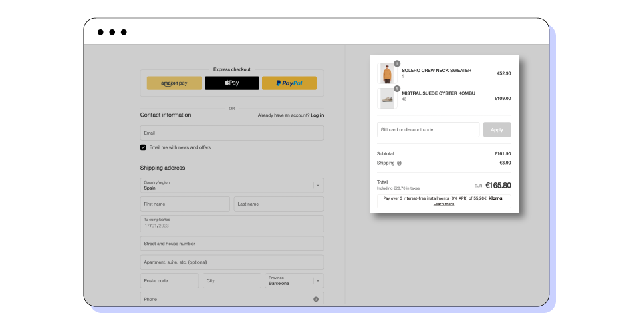Choose PayPal express checkout
The width and height of the screenshot is (639, 331).
(x=289, y=83)
